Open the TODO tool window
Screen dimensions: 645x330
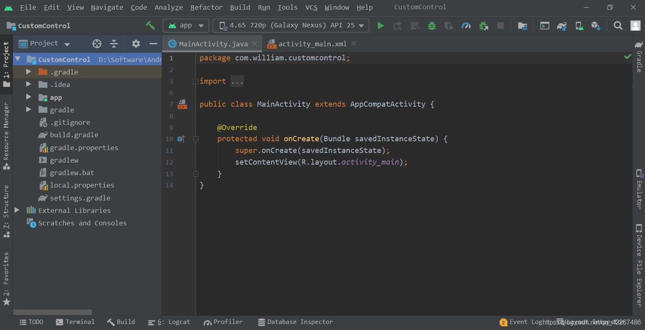[31, 322]
